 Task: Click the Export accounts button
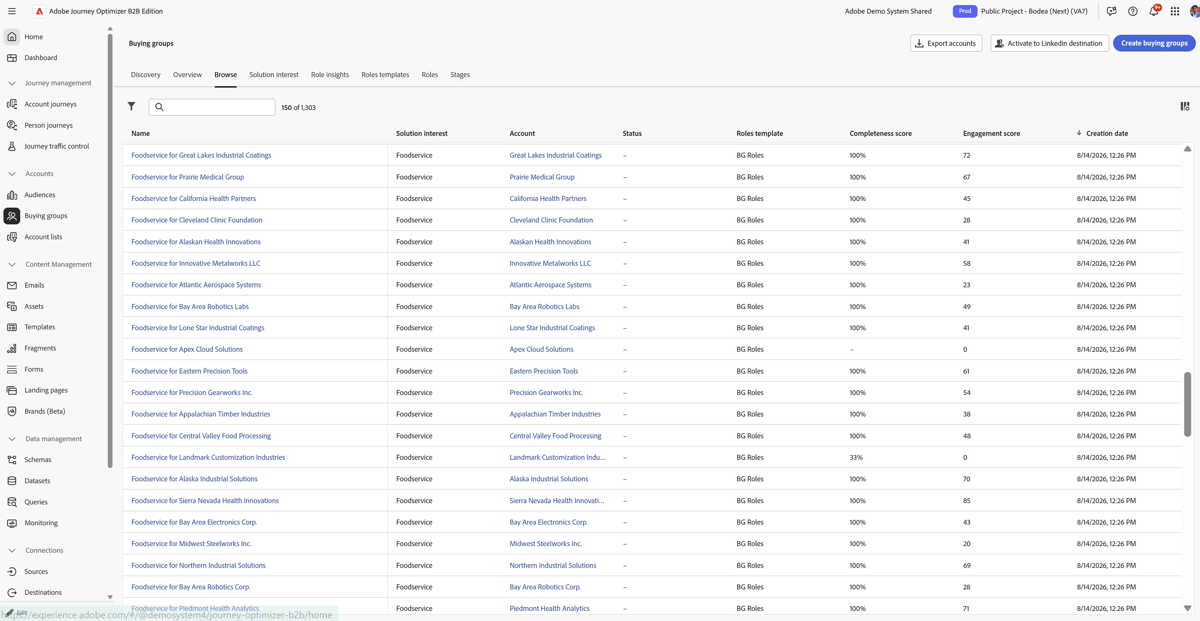pos(946,43)
